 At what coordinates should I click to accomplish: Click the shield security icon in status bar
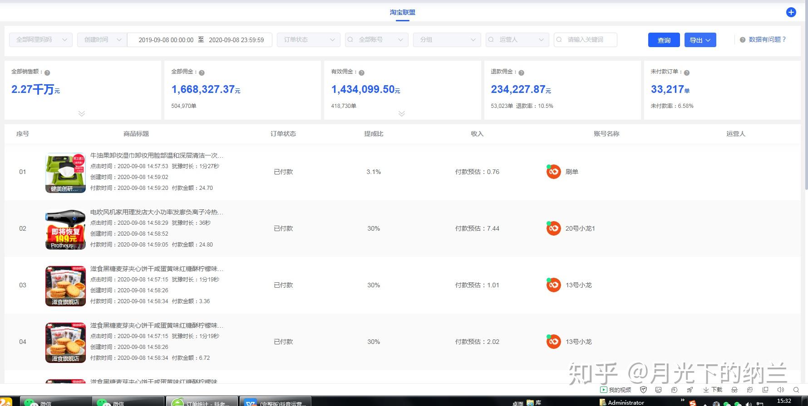pos(643,390)
